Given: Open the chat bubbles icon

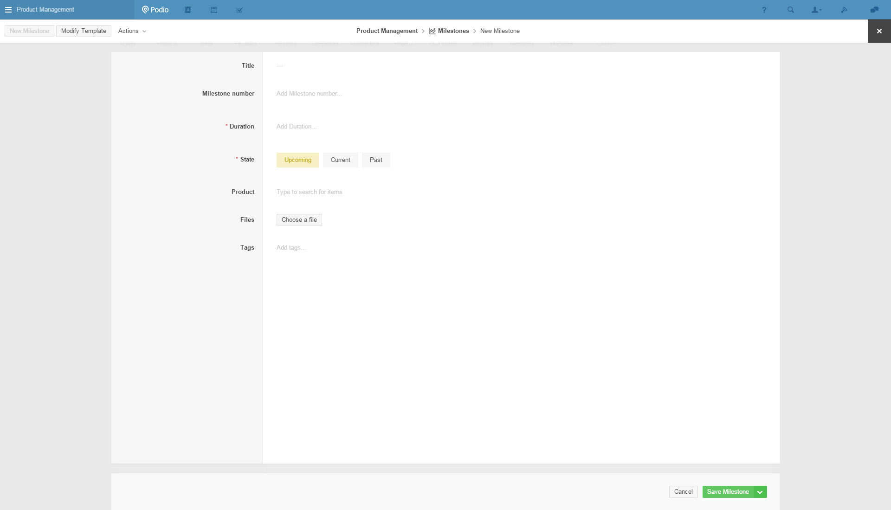Looking at the screenshot, I should (874, 10).
